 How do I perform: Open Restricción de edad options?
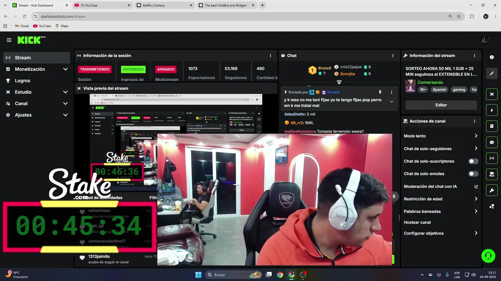[441, 199]
